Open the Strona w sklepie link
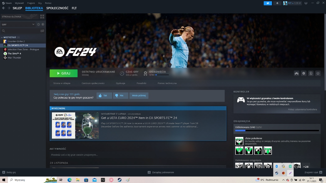 62,83
